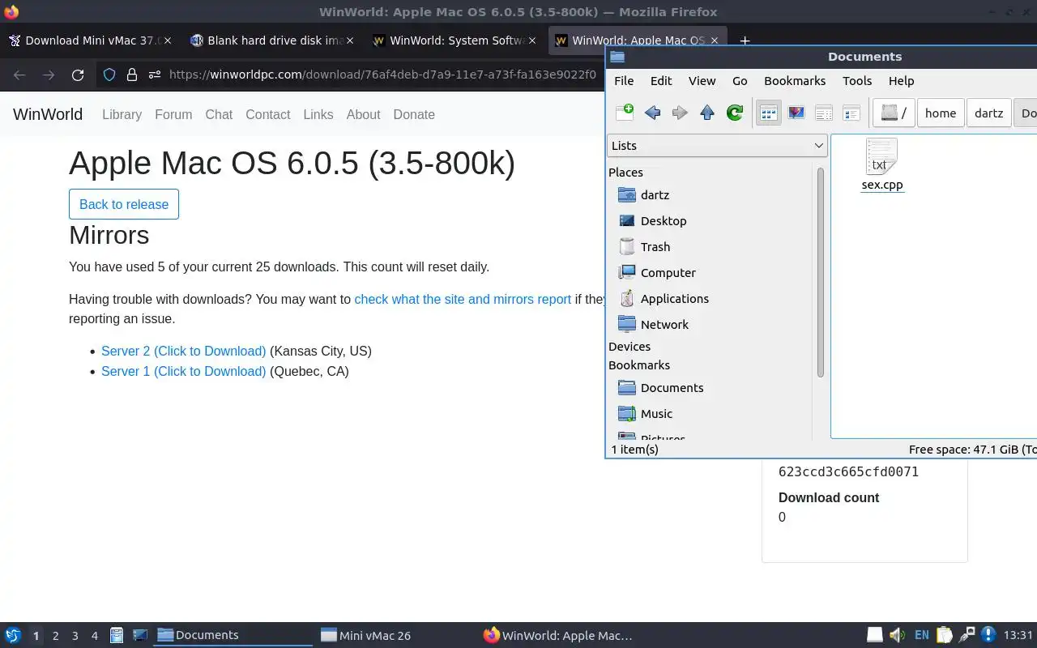
Task: Switch to Blank hard drive disk image tab
Action: tap(271, 40)
